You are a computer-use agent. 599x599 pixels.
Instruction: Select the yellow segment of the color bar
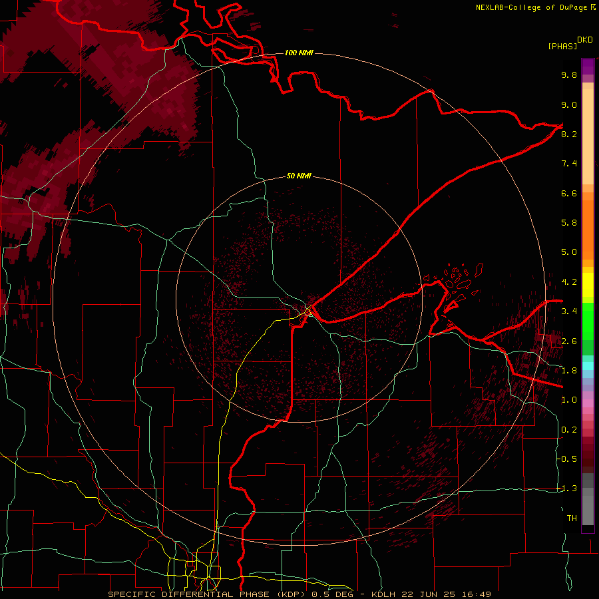[588, 285]
